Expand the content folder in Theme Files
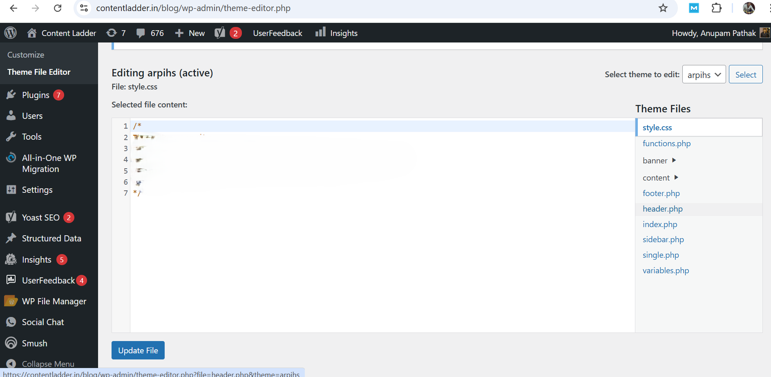 coord(676,177)
